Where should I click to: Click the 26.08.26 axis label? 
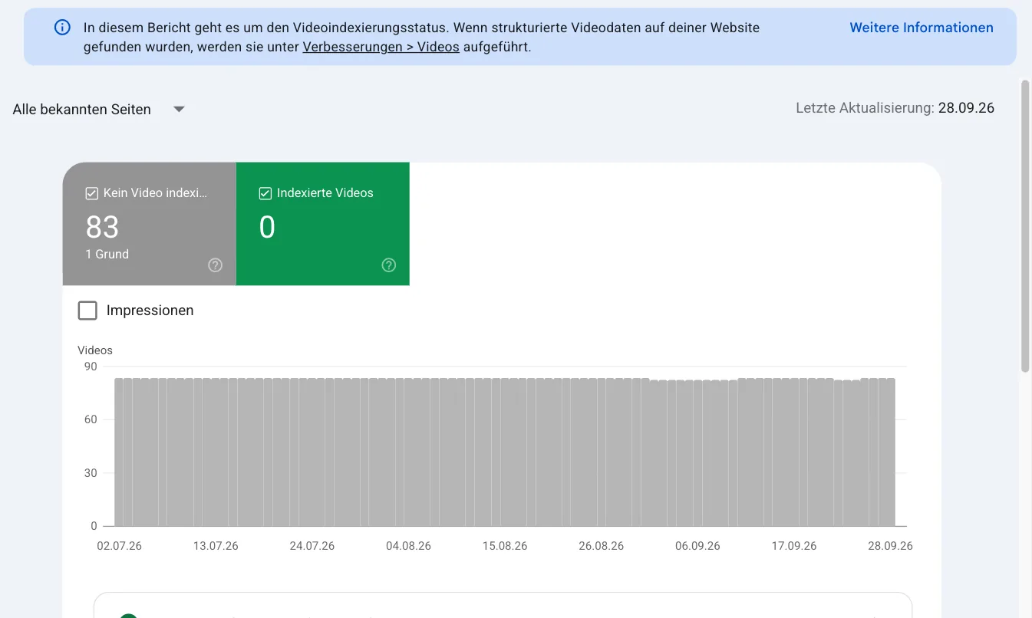tap(602, 546)
